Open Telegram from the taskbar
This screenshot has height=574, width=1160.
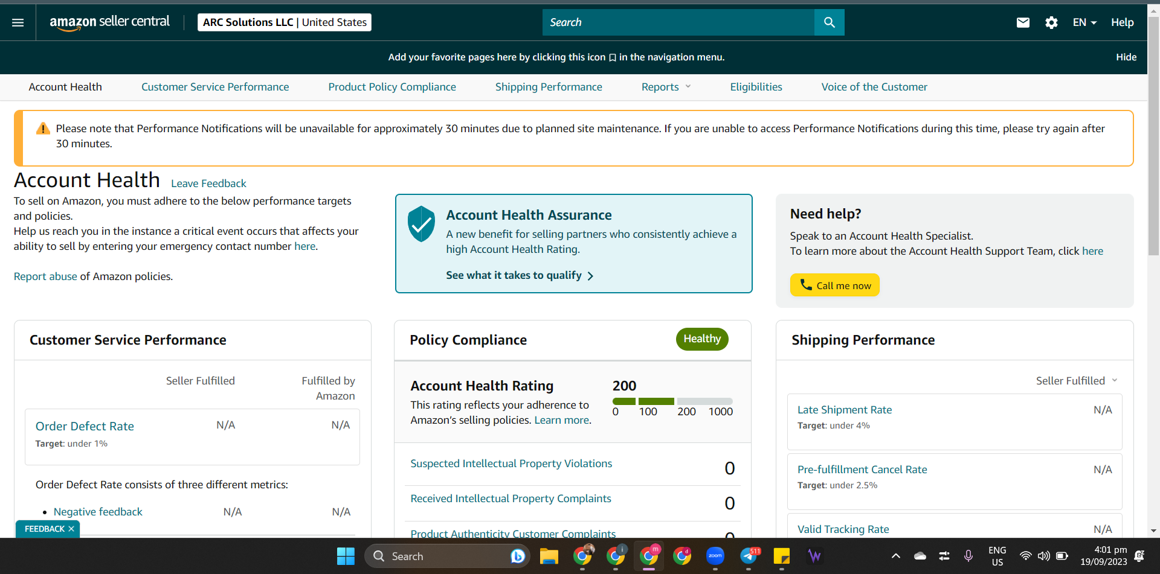click(x=749, y=556)
